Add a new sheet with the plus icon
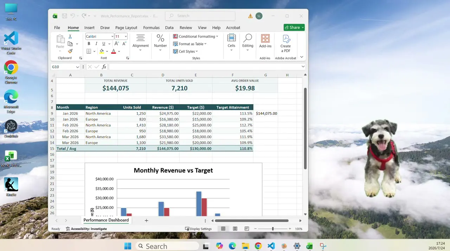 pos(147,221)
